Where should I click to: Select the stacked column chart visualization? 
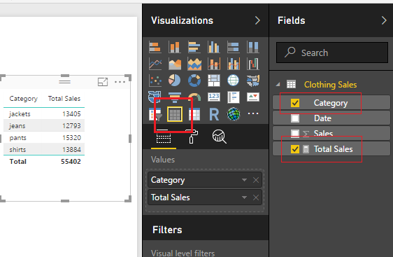(175, 47)
